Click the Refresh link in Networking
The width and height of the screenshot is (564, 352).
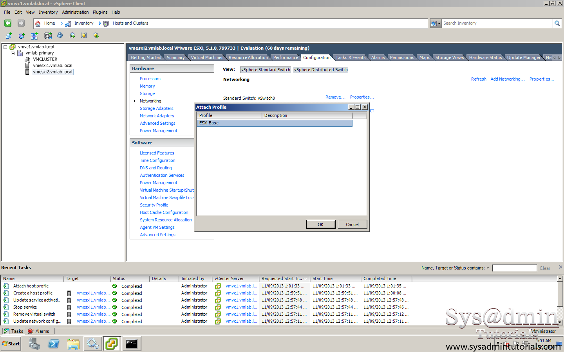pyautogui.click(x=479, y=79)
